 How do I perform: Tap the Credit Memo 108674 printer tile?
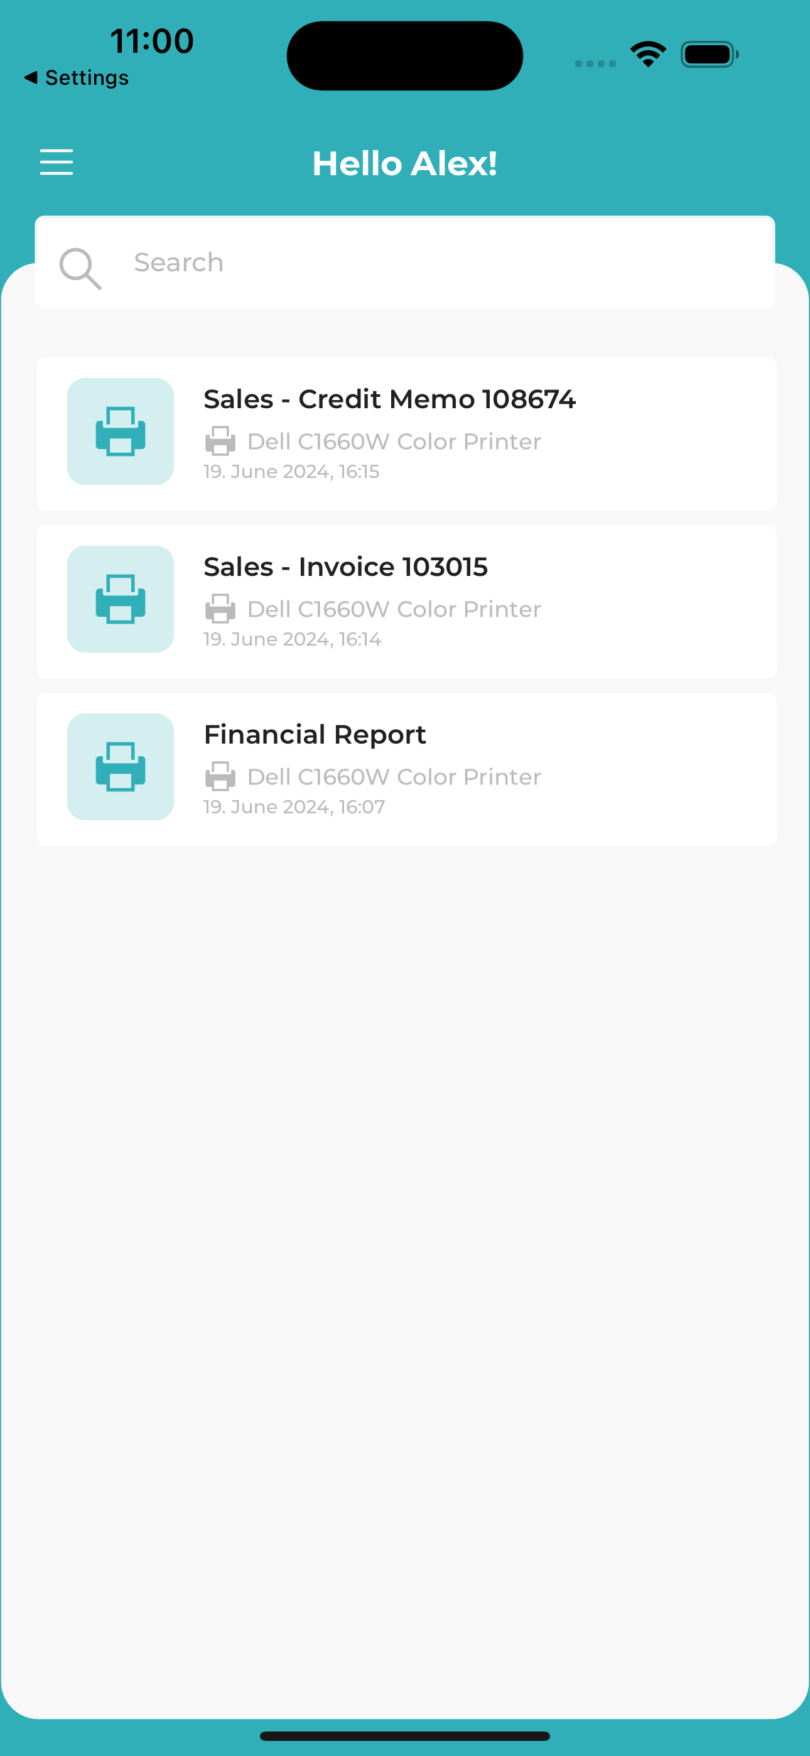coord(121,431)
